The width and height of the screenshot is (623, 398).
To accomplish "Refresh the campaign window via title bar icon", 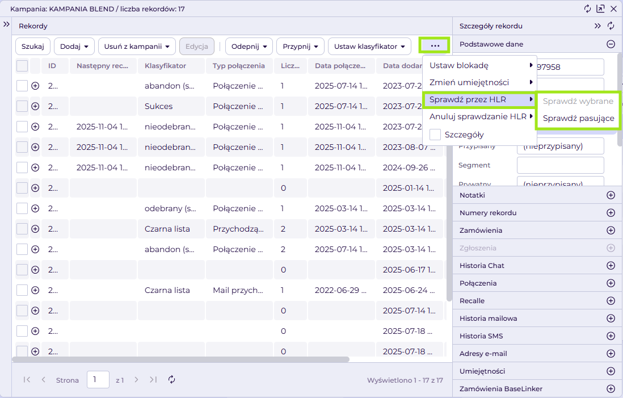I will tap(587, 9).
